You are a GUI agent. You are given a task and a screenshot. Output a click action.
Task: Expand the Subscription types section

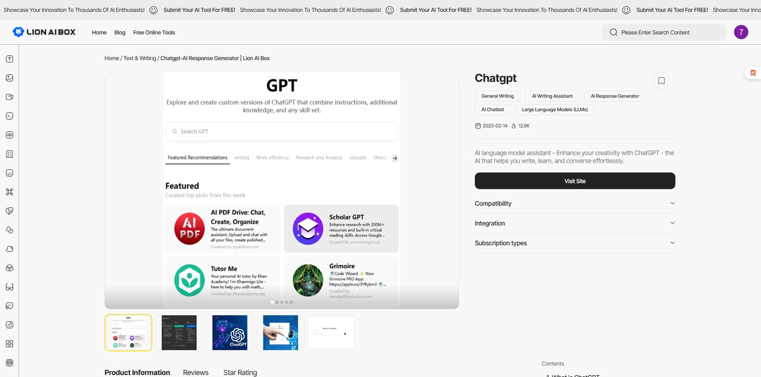click(574, 243)
